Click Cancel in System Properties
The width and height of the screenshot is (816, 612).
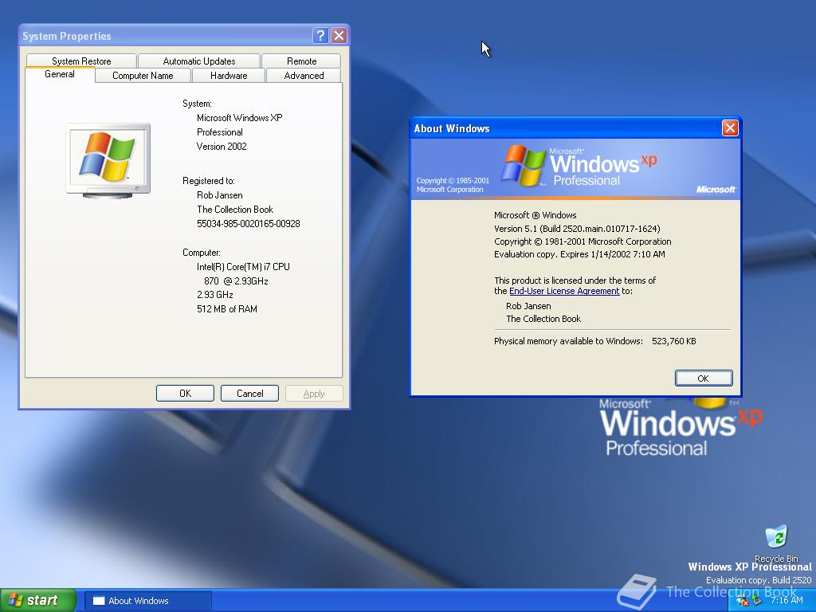click(x=249, y=394)
